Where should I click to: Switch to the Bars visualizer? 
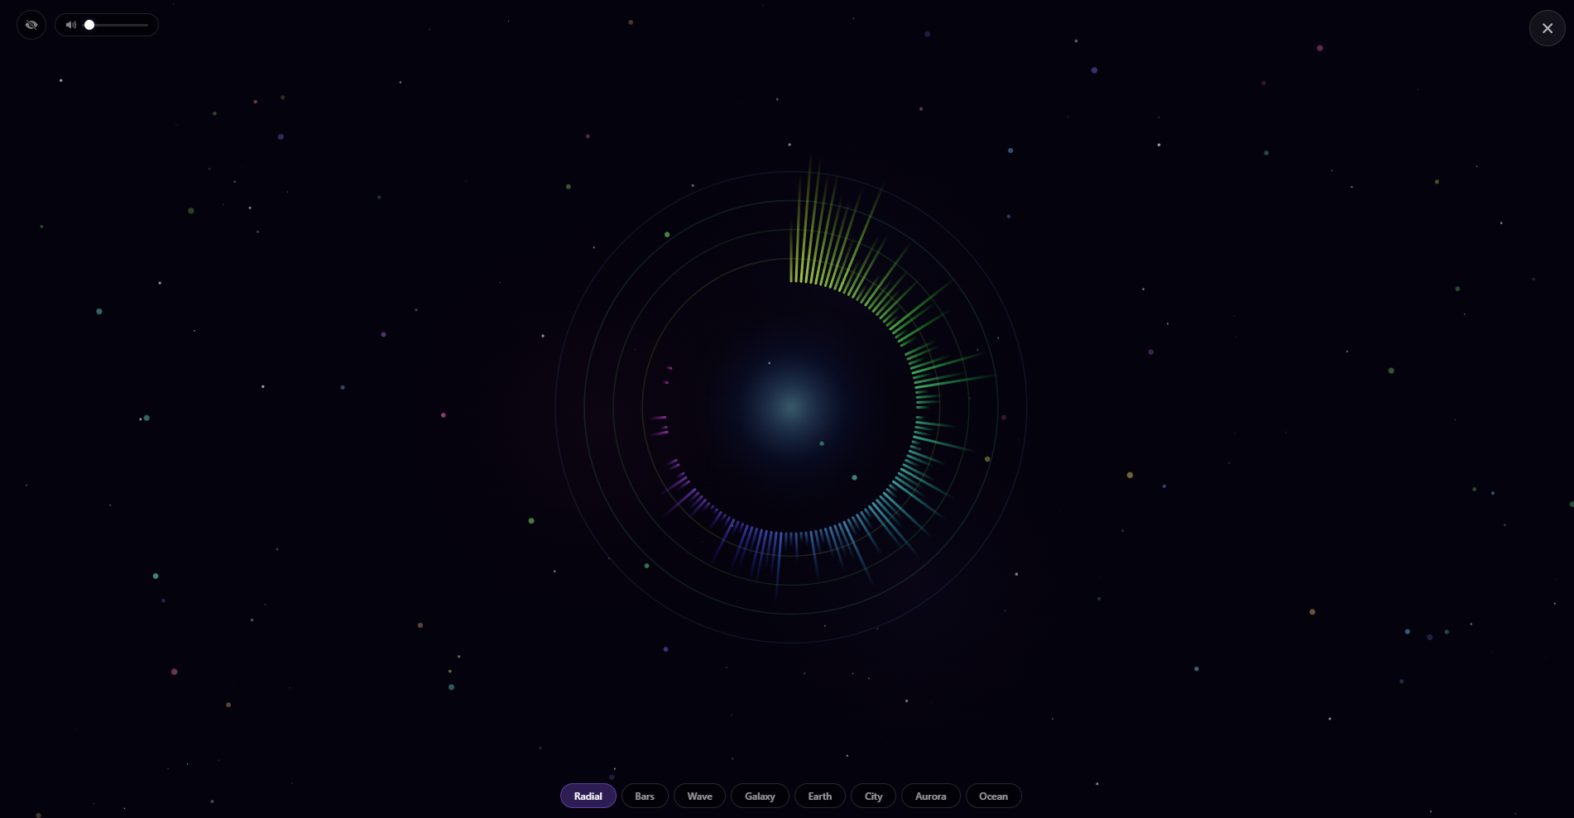point(644,796)
